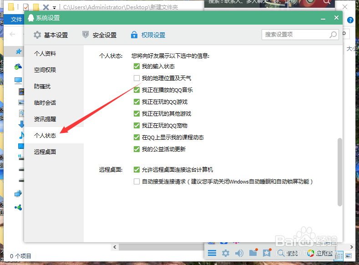359x265 pixels.
Task: Select Music note icon in Explorer pane
Action: [x=21, y=135]
